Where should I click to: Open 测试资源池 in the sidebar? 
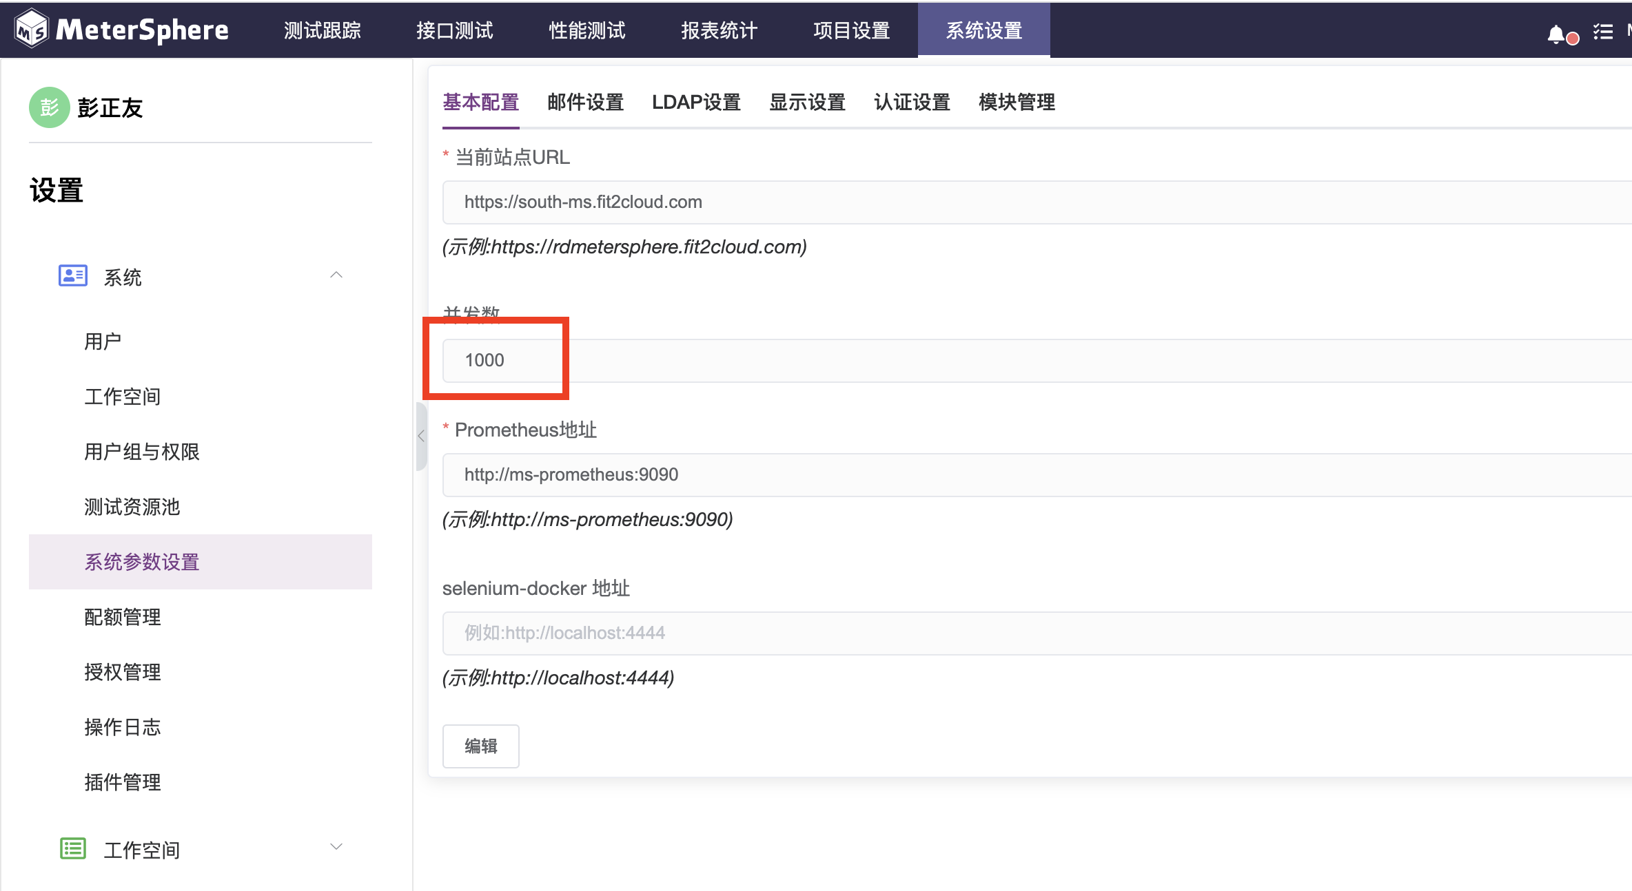point(132,507)
